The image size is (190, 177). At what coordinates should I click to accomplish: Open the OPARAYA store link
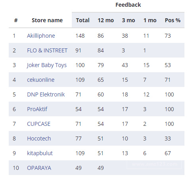tap(39, 168)
